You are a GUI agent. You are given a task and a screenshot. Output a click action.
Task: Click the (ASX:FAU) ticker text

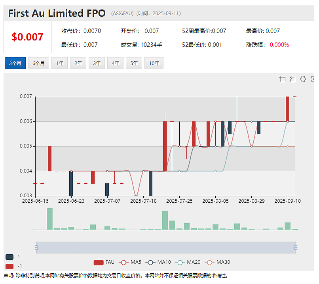pos(122,13)
